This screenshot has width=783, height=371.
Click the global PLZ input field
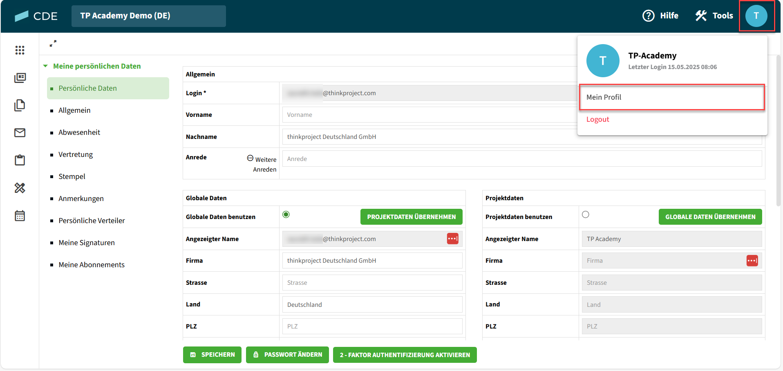tap(372, 326)
